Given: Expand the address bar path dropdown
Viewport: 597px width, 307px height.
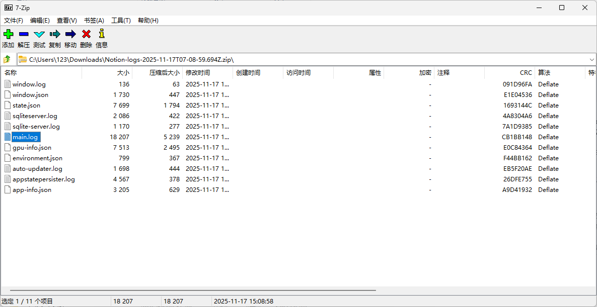Looking at the screenshot, I should (591, 60).
